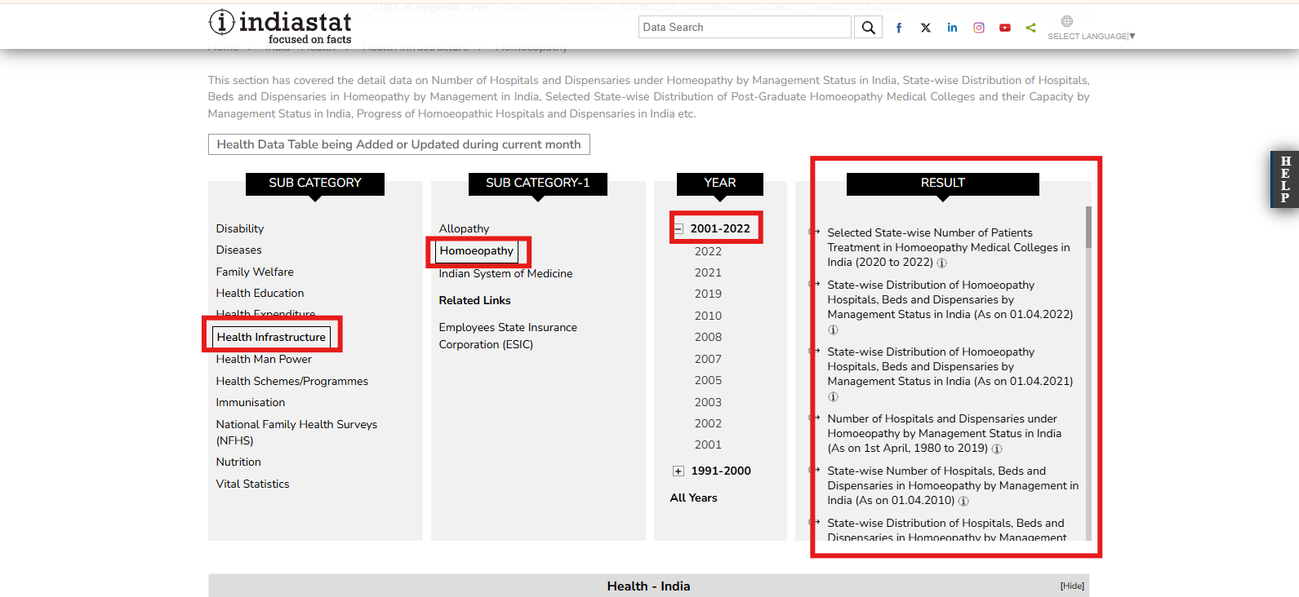Open the LinkedIn icon
This screenshot has width=1299, height=597.
952,28
